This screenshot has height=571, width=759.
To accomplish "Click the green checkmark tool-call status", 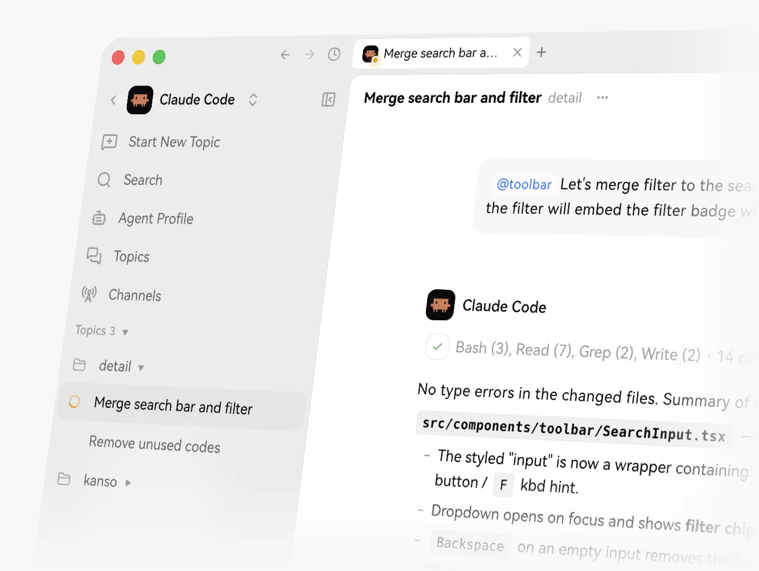I will point(437,346).
